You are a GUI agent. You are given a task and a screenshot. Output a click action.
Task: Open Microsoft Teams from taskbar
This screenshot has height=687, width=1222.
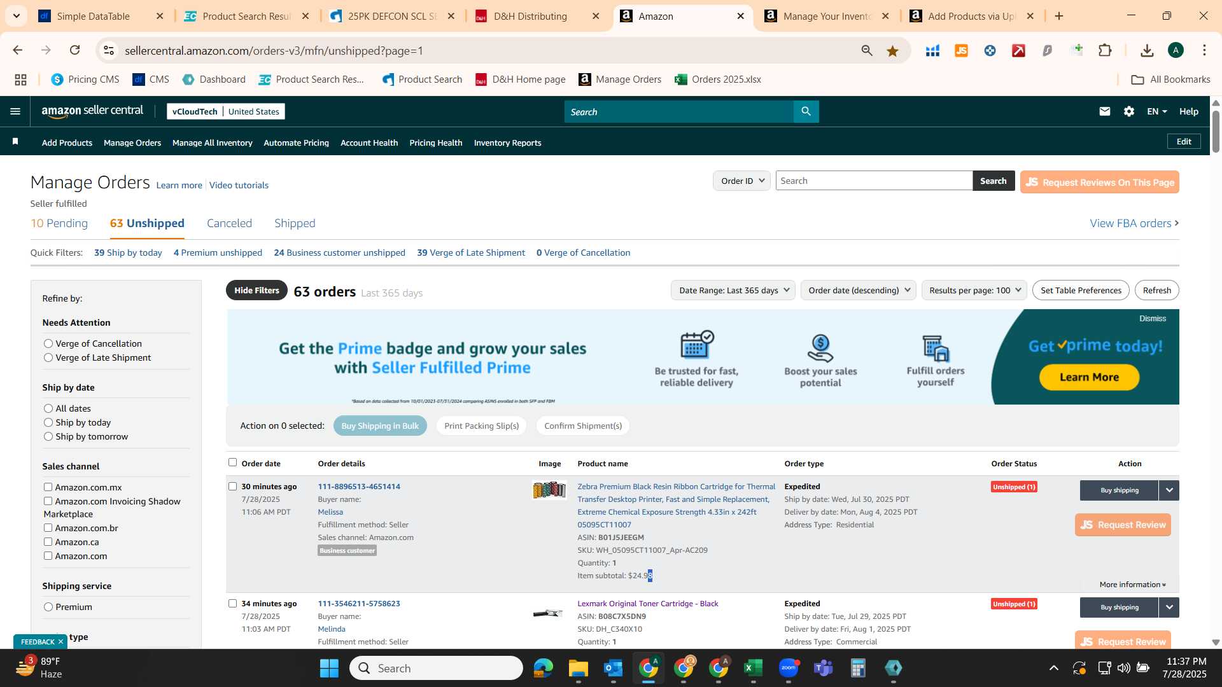pos(824,668)
